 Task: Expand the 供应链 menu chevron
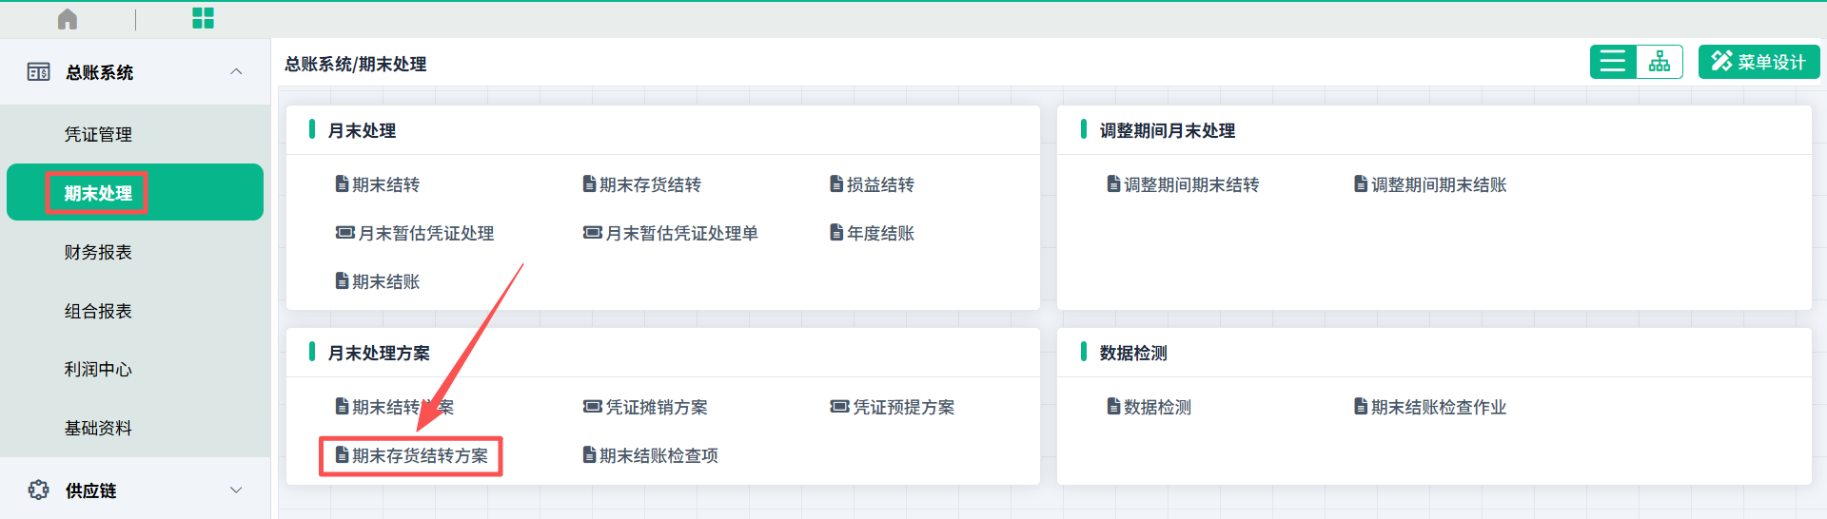236,490
